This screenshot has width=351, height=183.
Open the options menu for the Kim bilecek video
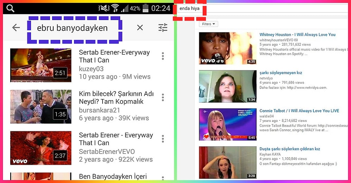tap(163, 97)
